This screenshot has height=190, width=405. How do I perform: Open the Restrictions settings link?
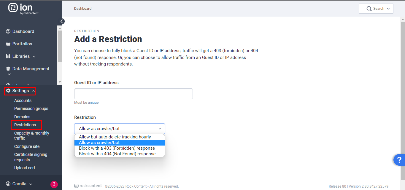(x=25, y=125)
